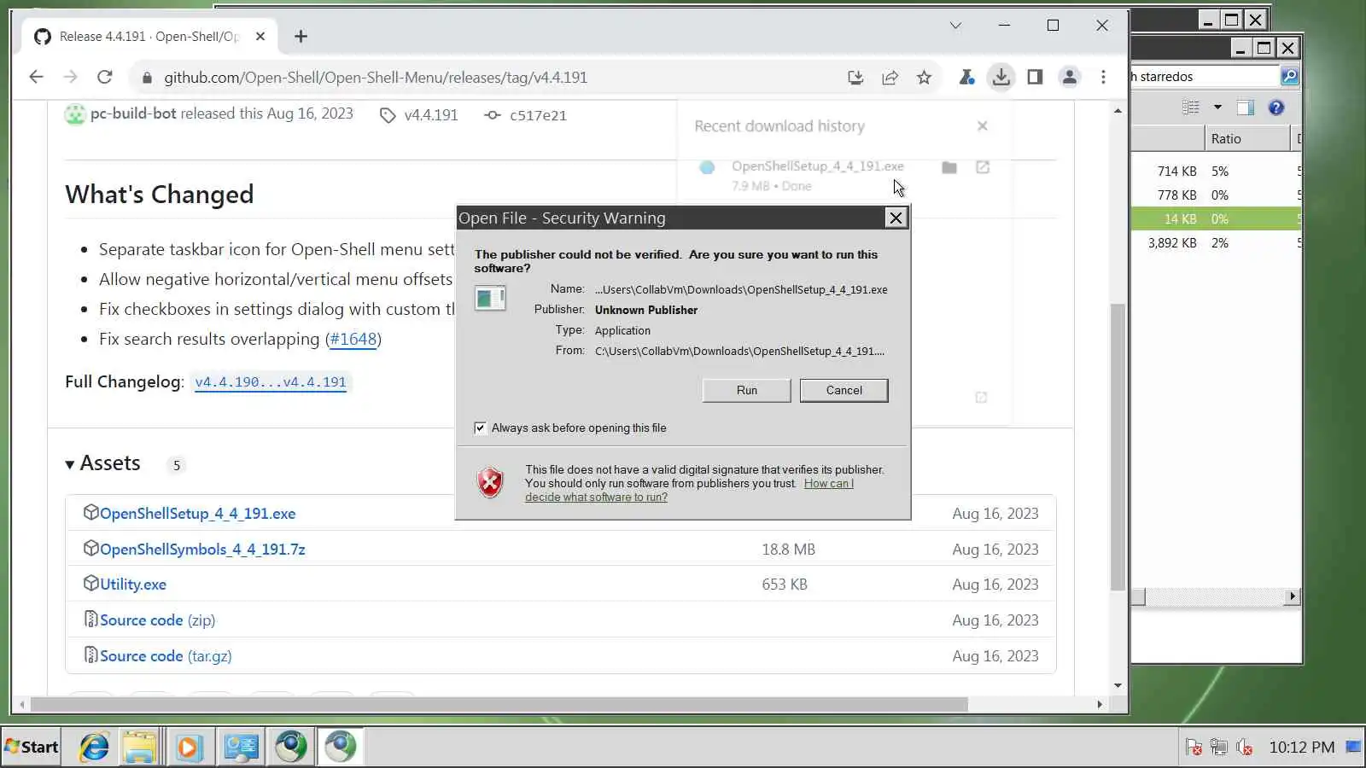Cancel the Open File security warning
Image resolution: width=1366 pixels, height=768 pixels.
844,390
